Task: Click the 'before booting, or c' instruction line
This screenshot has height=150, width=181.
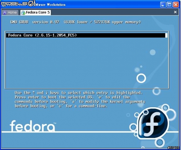Action: (61, 106)
